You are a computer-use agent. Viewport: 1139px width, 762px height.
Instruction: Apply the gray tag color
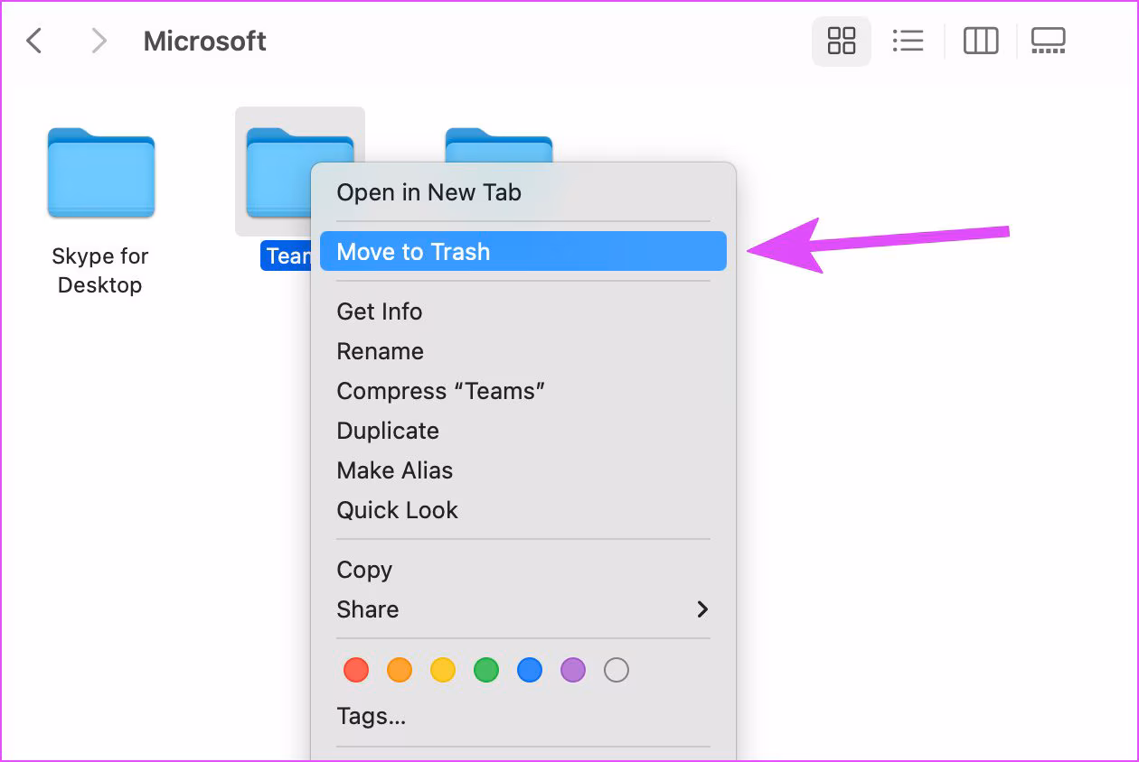click(x=617, y=670)
